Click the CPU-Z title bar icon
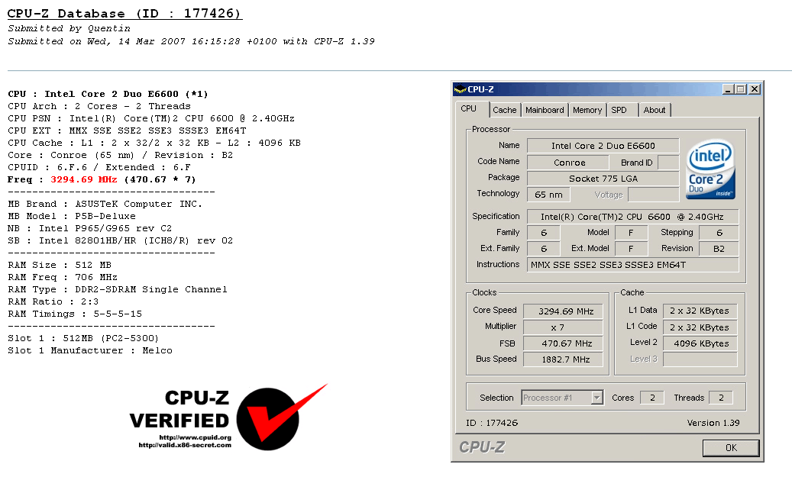Image resolution: width=792 pixels, height=477 pixels. pos(460,89)
